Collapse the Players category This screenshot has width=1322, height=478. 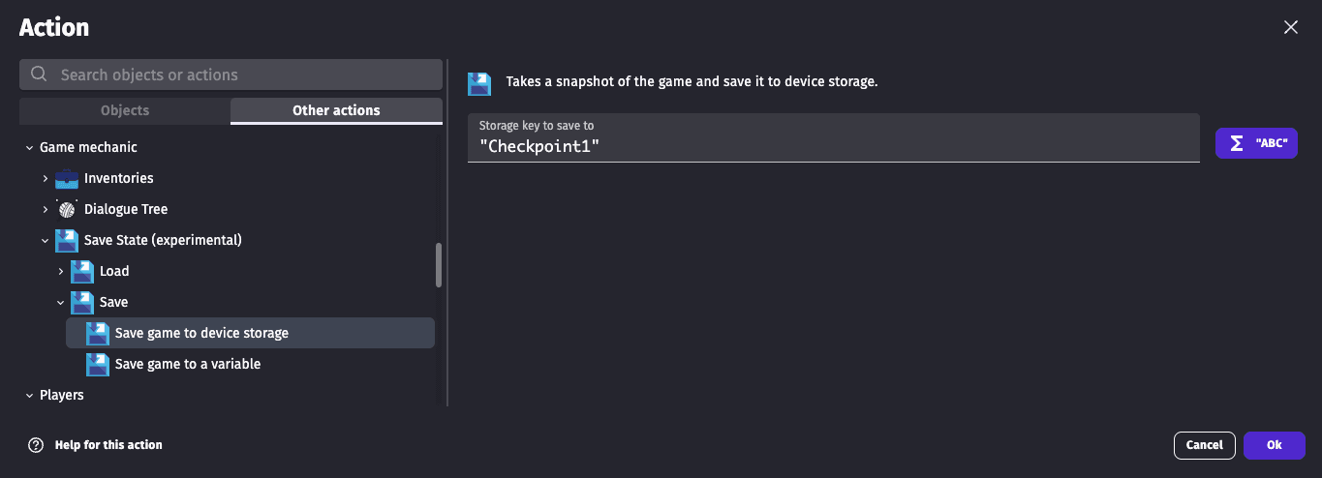29,396
